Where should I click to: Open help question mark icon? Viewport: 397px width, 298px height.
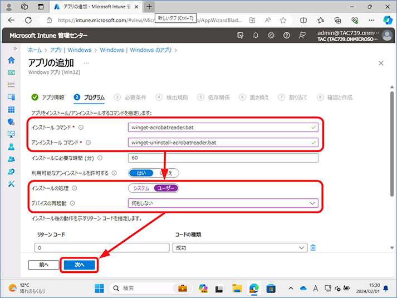[x=286, y=36]
